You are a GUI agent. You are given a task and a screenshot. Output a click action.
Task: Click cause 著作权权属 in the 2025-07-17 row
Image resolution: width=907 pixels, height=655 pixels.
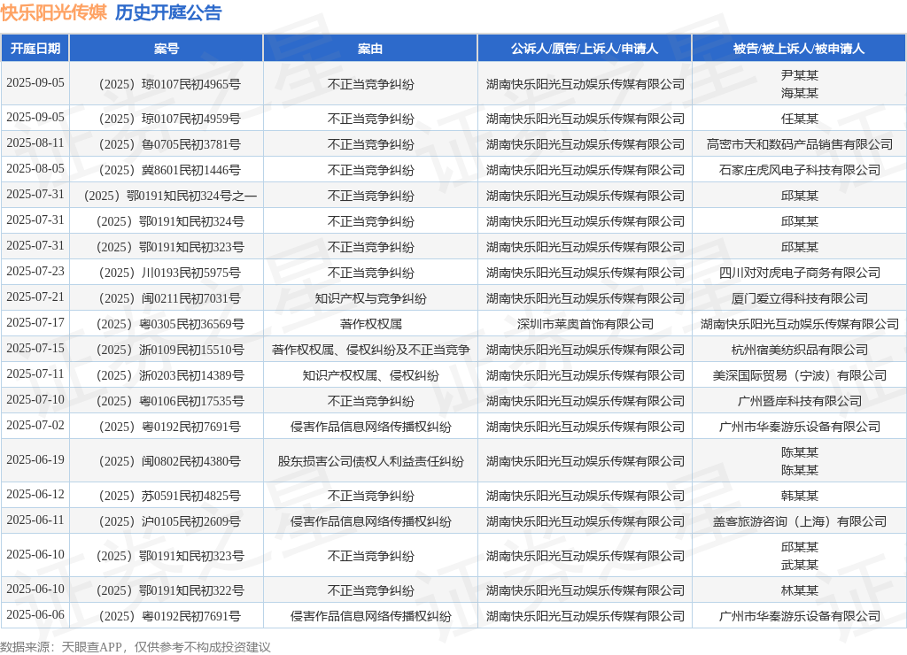coord(370,324)
